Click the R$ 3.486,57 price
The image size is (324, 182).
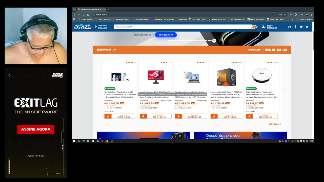pos(112,103)
